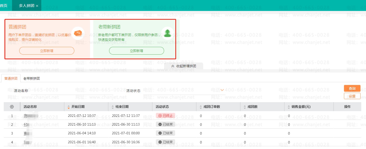Select start date 2021-06-04 14:10
The height and width of the screenshot is (149, 366).
coord(82,133)
